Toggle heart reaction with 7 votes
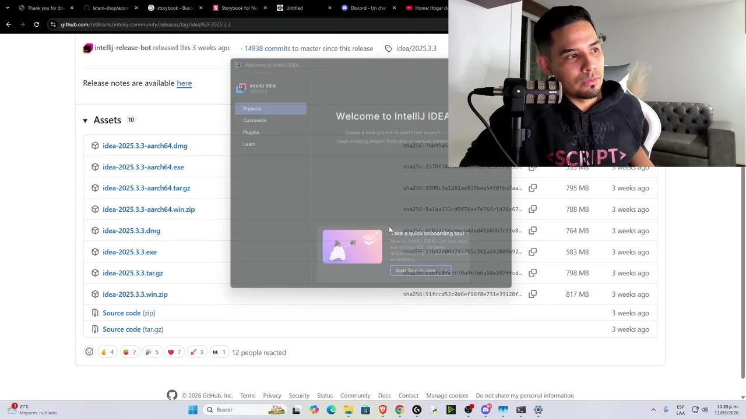 [174, 352]
